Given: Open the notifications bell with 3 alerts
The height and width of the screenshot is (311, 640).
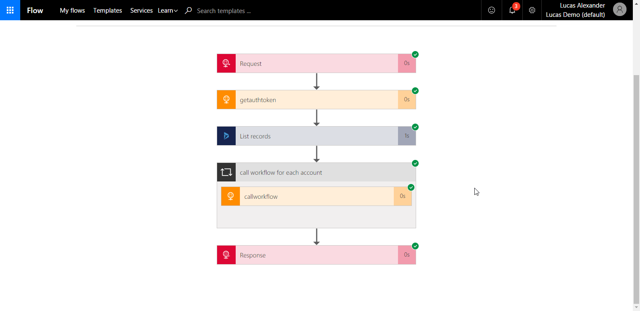Looking at the screenshot, I should [x=511, y=10].
